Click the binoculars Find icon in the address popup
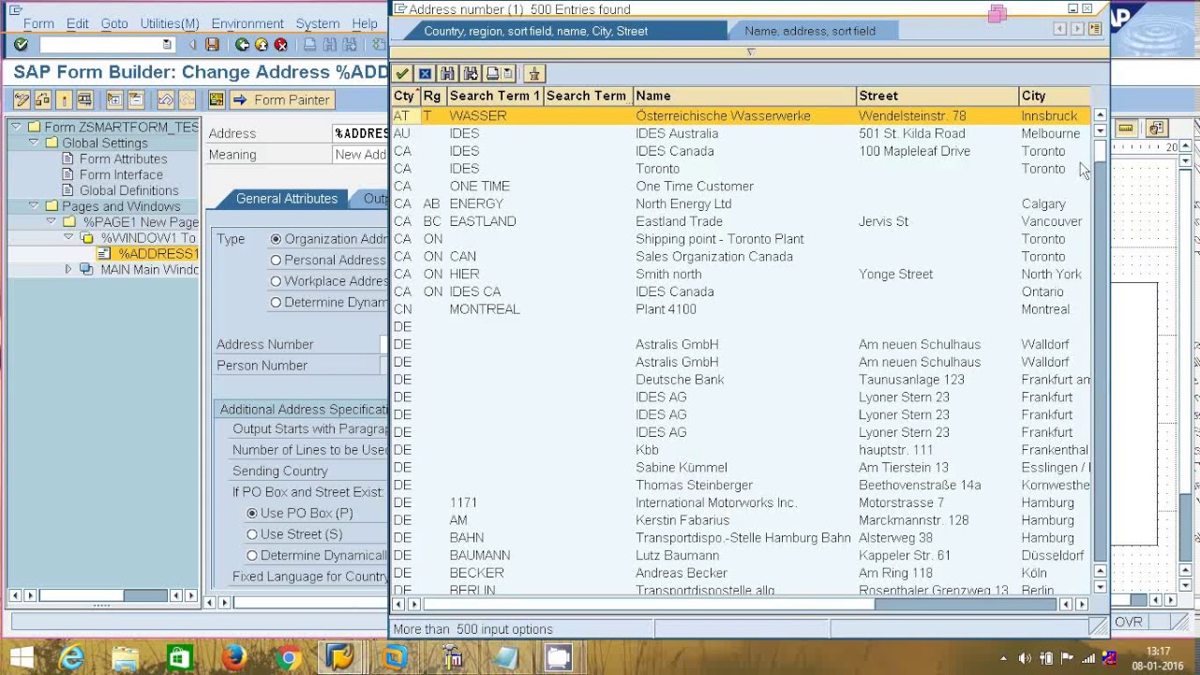The height and width of the screenshot is (675, 1200). pyautogui.click(x=448, y=73)
